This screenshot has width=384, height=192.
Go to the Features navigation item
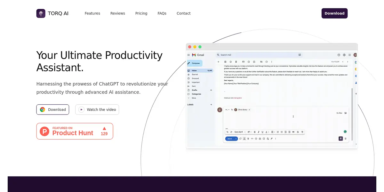pyautogui.click(x=92, y=13)
